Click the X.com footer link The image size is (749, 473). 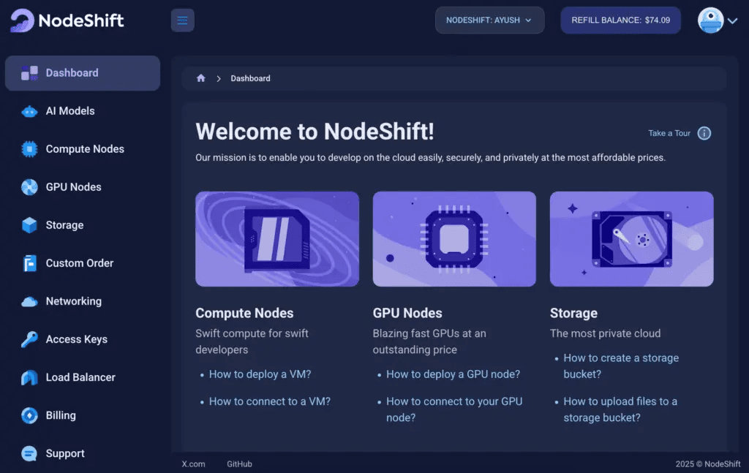coord(193,464)
